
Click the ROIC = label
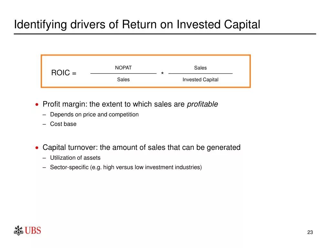(x=64, y=73)
